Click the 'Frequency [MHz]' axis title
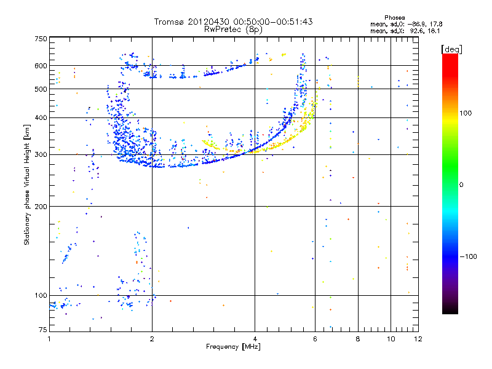 [233, 347]
